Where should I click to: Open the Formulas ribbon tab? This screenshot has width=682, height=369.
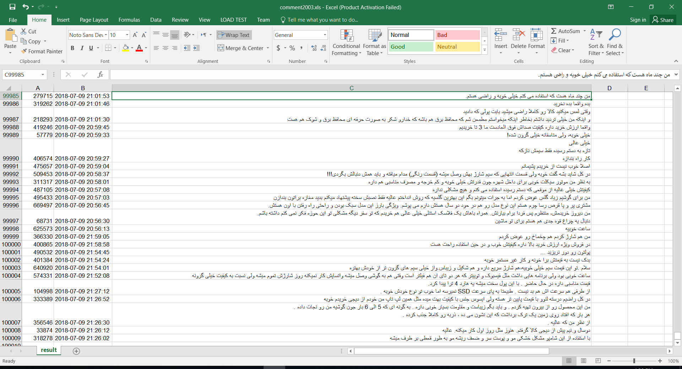[129, 20]
